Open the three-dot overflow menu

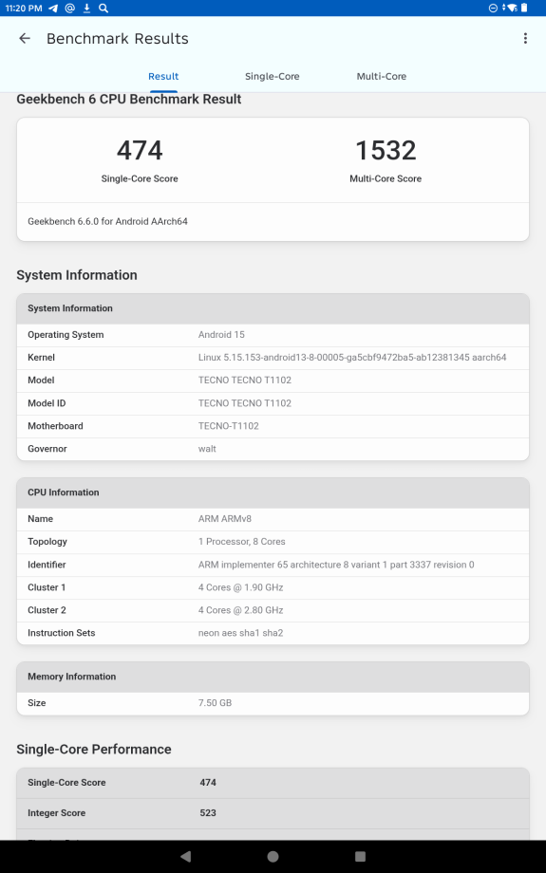tap(525, 38)
